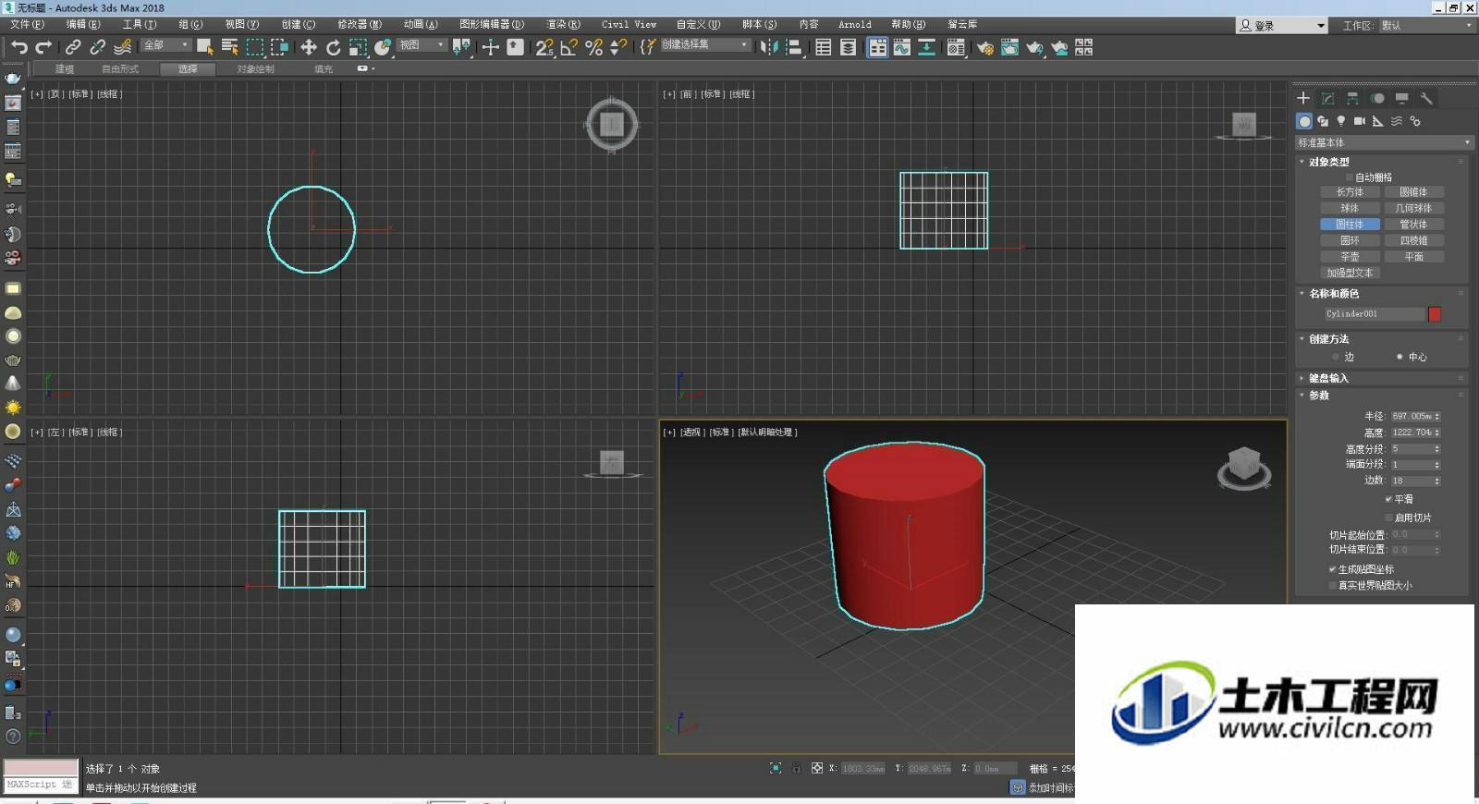The image size is (1479, 804).
Task: Click the 加强型文本 button
Action: (x=1350, y=273)
